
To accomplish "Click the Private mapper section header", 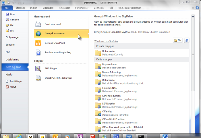I will pos(142,46).
